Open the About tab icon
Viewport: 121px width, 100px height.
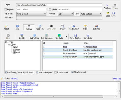(x=6, y=26)
